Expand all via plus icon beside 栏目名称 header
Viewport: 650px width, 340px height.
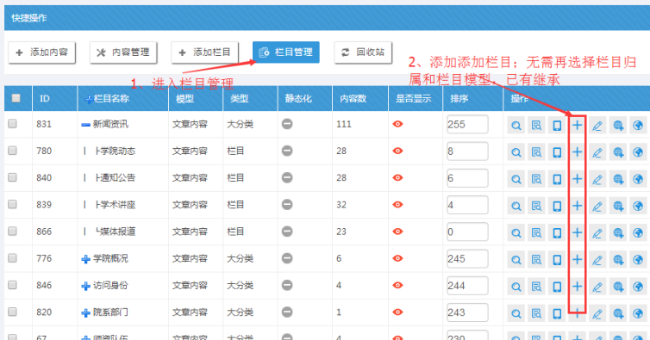coord(88,99)
